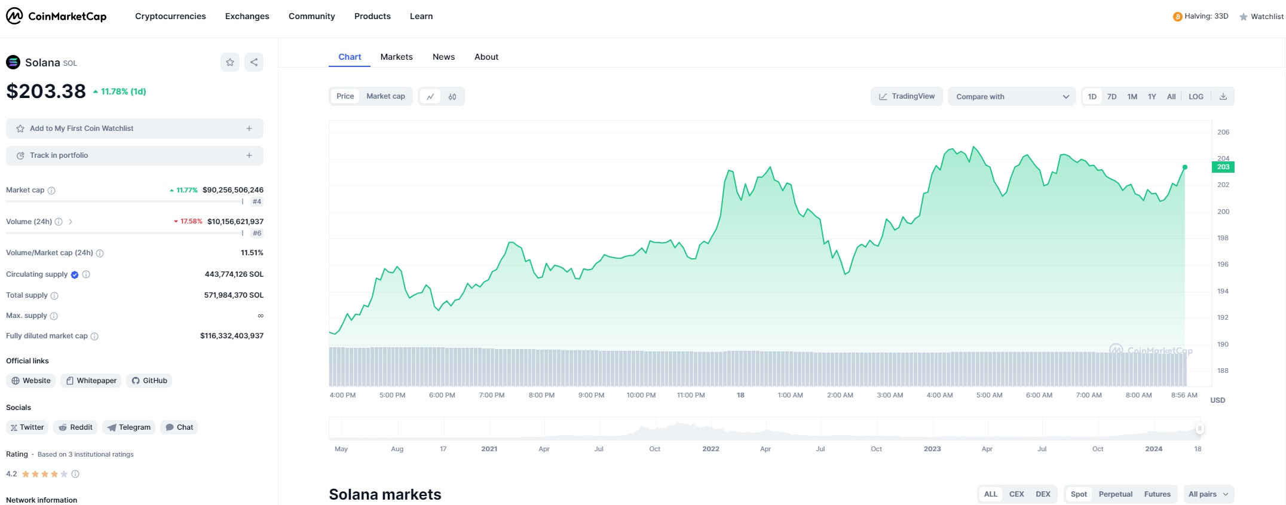Screen dimensions: 1286x505
Task: Click Volume/Market cap info icon
Action: click(x=100, y=253)
